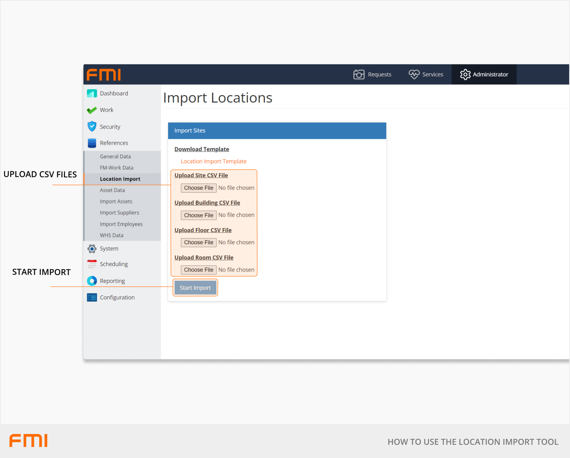Go to WHS Data submenu item
Screen dimensions: 570x458
pyautogui.click(x=112, y=236)
